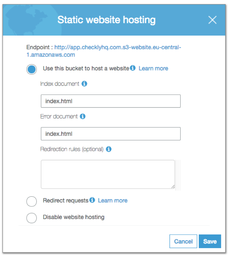Open Learn more link for Redirect requests

[113, 200]
